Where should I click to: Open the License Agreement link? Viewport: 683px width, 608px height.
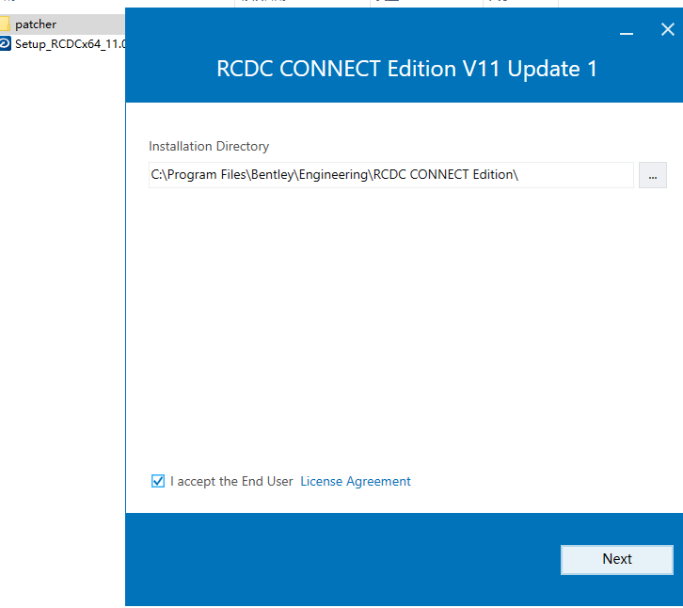pyautogui.click(x=356, y=481)
